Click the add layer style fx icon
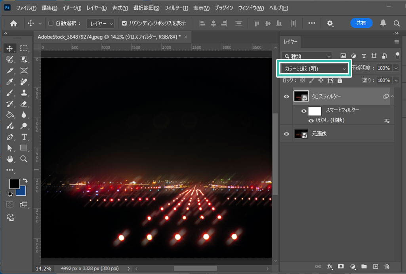The width and height of the screenshot is (406, 274). (330, 266)
